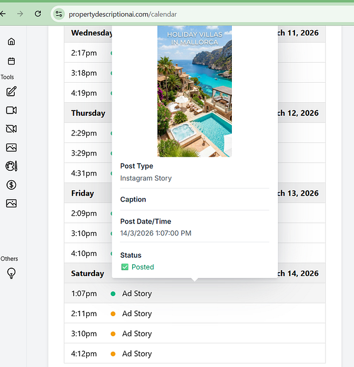The width and height of the screenshot is (354, 367).
Task: Select the Saturday 1:07pm Ad Story entry
Action: tap(195, 294)
